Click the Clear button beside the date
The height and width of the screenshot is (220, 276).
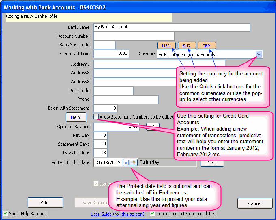point(212,163)
